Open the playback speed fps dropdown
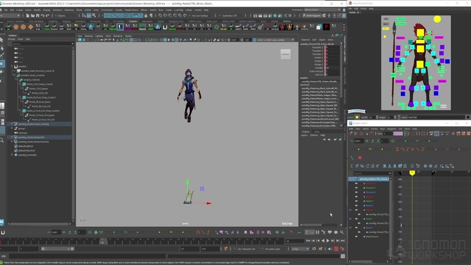 coord(300,249)
